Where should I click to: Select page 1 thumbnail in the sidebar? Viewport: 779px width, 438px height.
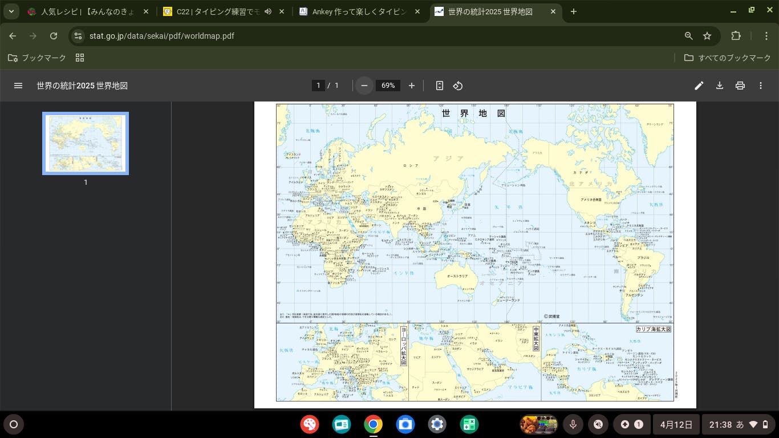(86, 143)
